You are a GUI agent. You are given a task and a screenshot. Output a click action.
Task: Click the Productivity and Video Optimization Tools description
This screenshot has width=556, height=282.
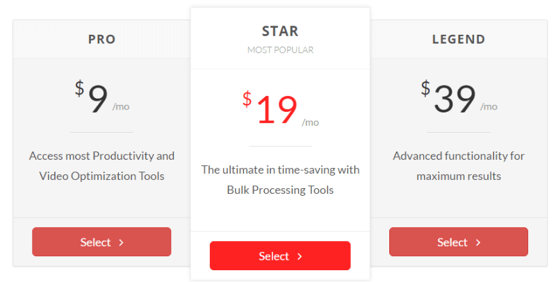point(101,166)
